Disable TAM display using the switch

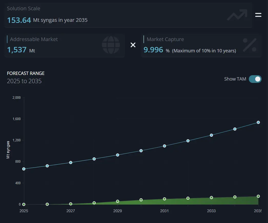[255, 79]
